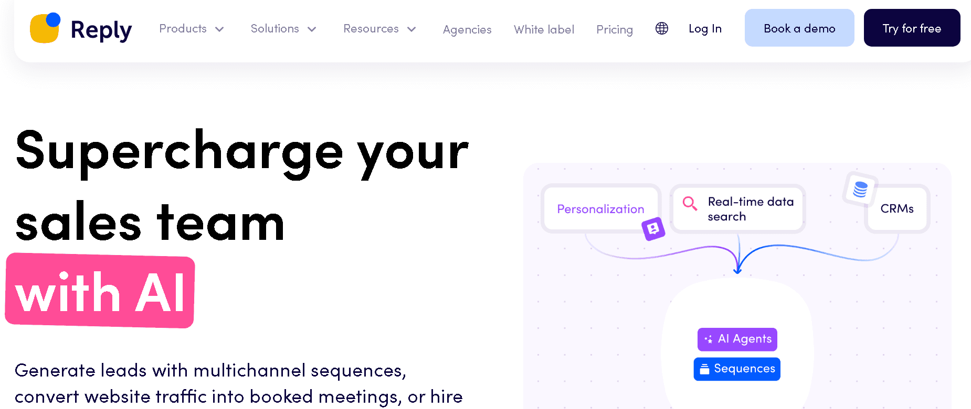Screen dimensions: 971x409
Task: Click the Book a demo button
Action: coord(799,28)
